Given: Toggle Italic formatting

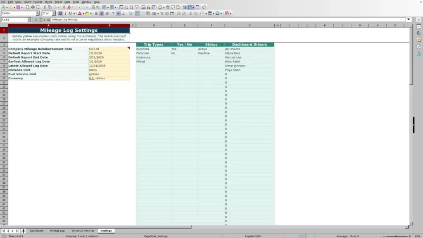Looking at the screenshot, I should coord(65,14).
